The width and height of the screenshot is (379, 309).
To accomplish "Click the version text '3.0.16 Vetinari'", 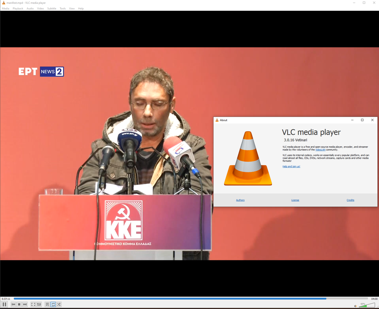I will pos(295,140).
